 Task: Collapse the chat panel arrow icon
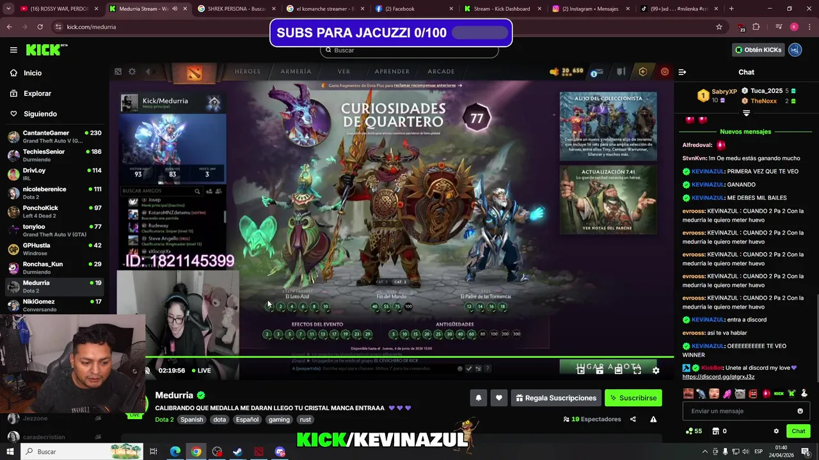[x=682, y=72]
